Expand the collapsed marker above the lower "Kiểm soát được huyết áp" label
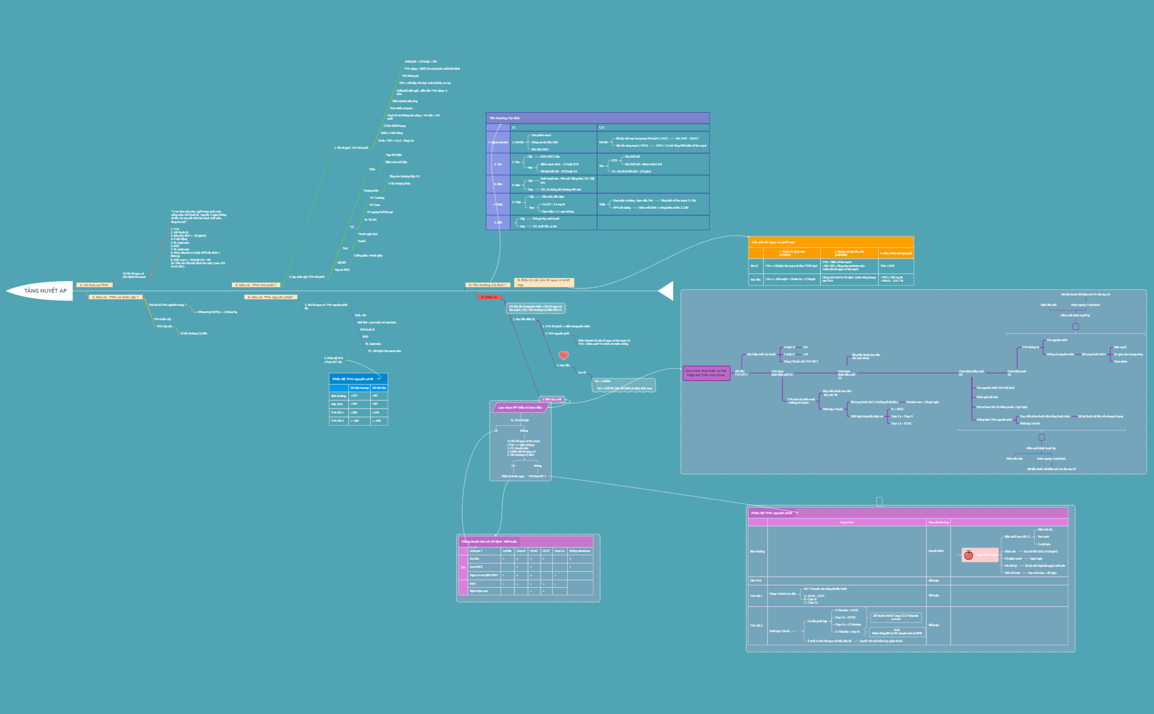Image resolution: width=1154 pixels, height=714 pixels. (1042, 437)
